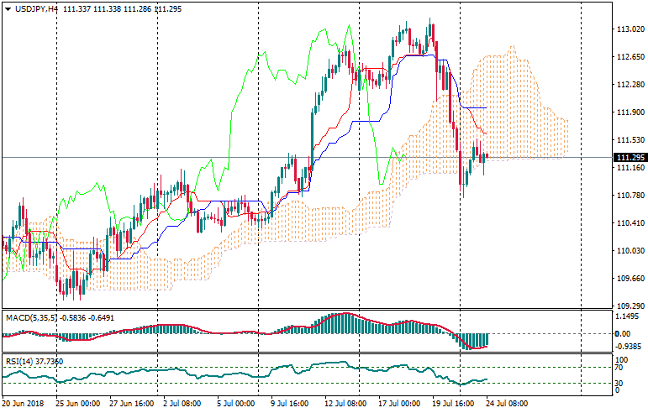Click the 113.020 price level on axis
The width and height of the screenshot is (648, 413).
[630, 29]
